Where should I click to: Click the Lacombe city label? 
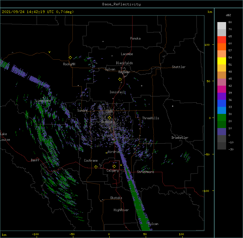pyautogui.click(x=127, y=54)
